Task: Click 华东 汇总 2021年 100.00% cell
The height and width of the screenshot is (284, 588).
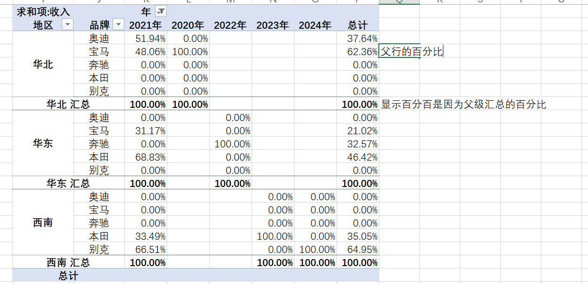Action: (x=146, y=183)
